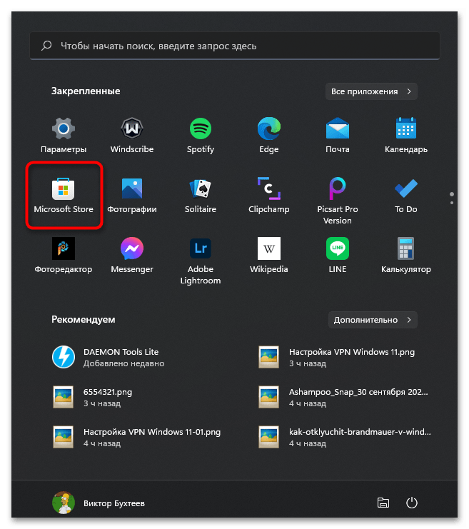Screen dimensions: 469x529
Task: Click the Все приложения button
Action: click(x=371, y=91)
